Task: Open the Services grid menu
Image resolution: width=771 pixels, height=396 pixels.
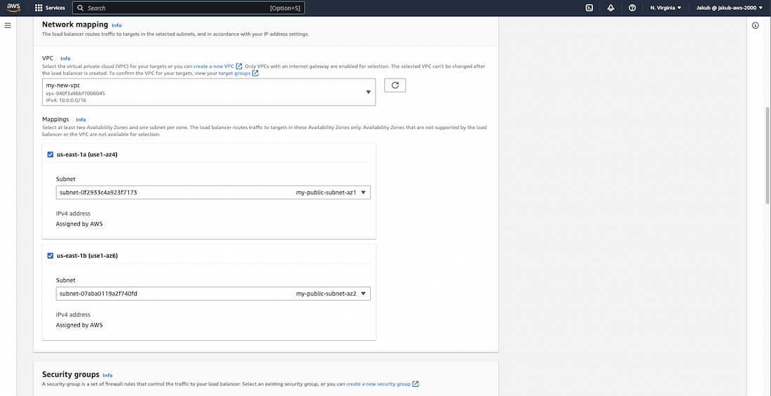Action: (50, 8)
